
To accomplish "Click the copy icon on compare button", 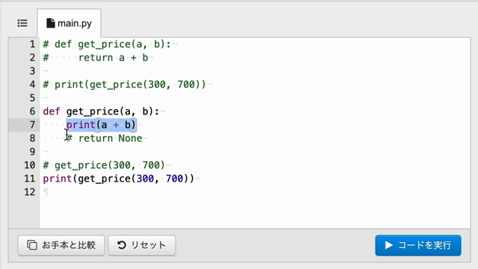I will coord(32,245).
